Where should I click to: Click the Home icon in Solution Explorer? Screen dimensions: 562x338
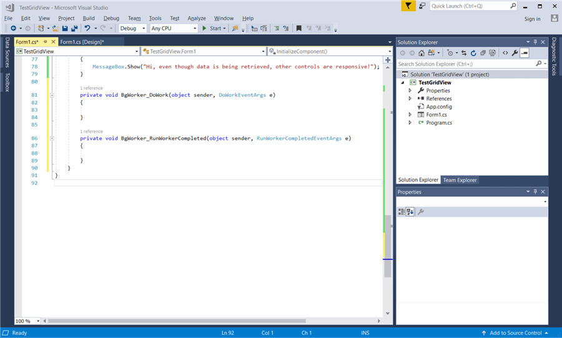421,53
